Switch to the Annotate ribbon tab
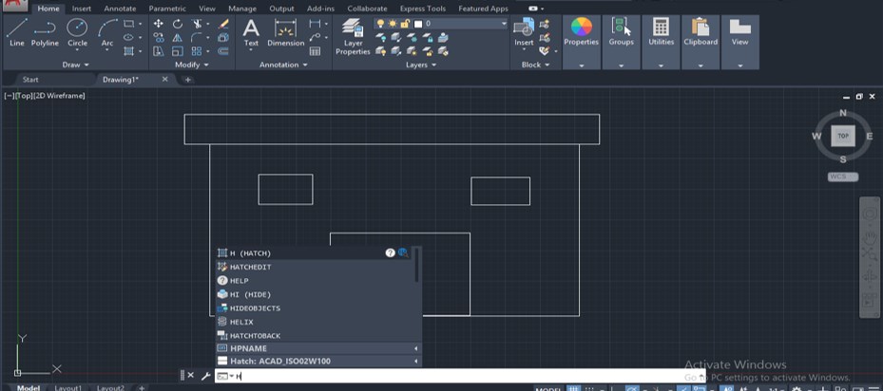Image resolution: width=883 pixels, height=391 pixels. (120, 9)
